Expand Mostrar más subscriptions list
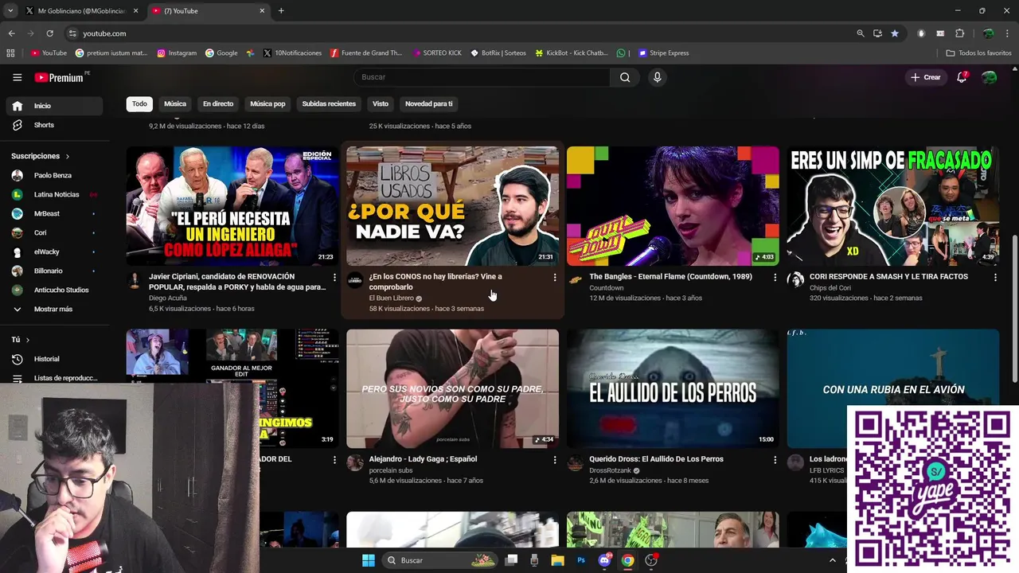This screenshot has width=1019, height=573. click(54, 309)
